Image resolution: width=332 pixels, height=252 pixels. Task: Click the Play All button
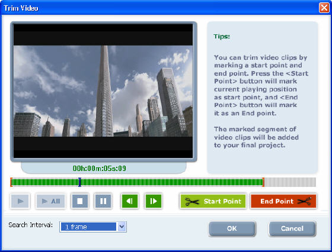(51, 201)
